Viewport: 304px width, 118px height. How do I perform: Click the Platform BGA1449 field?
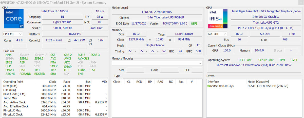[75, 34]
